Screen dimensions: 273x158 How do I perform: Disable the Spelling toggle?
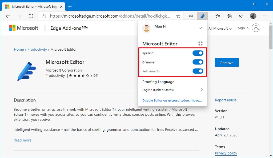[x=198, y=53]
